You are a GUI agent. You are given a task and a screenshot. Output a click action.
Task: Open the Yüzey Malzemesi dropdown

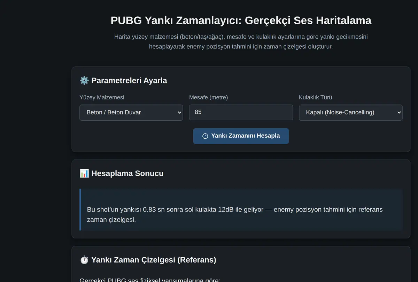[x=131, y=112]
